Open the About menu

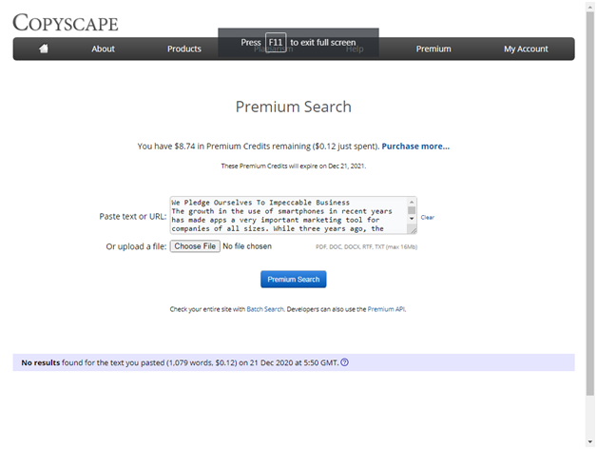[x=103, y=49]
